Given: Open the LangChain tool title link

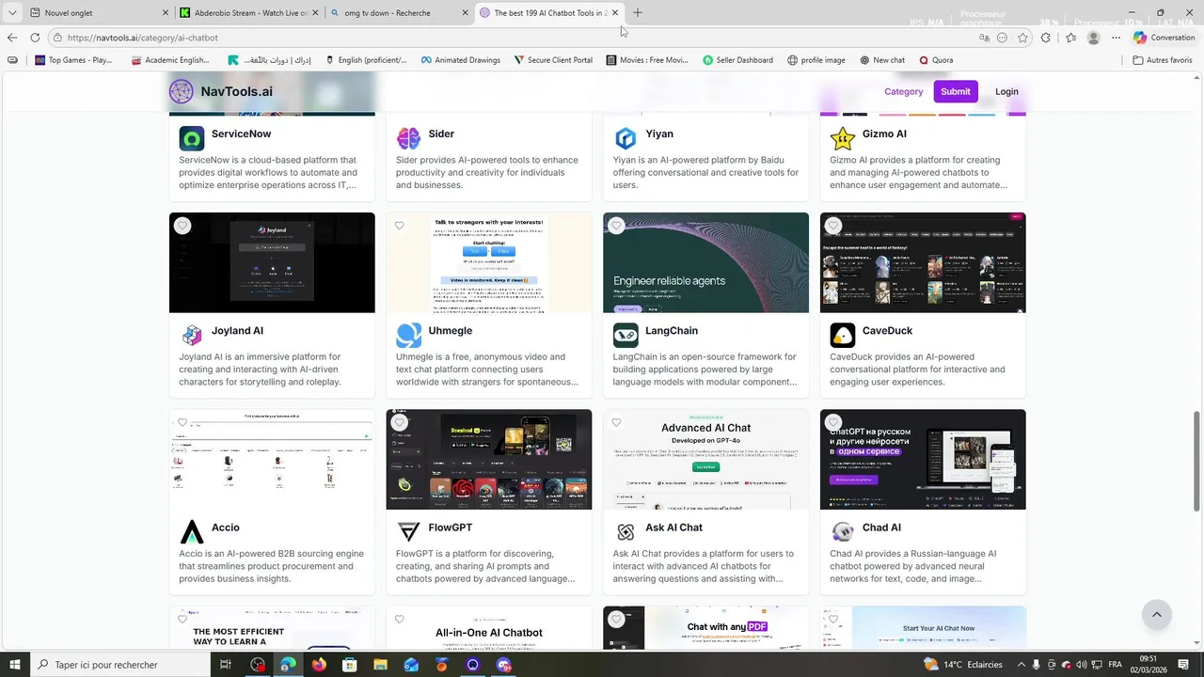Looking at the screenshot, I should 672,331.
